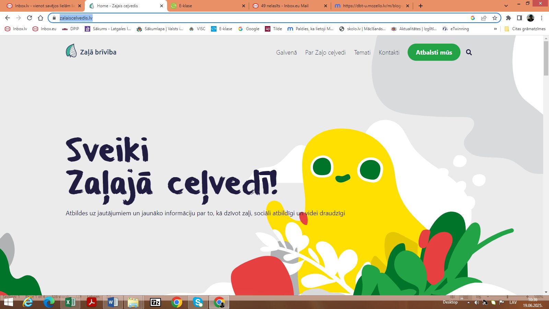Open a new tab with plus button
Viewport: 549px width, 309px height.
pos(421,6)
